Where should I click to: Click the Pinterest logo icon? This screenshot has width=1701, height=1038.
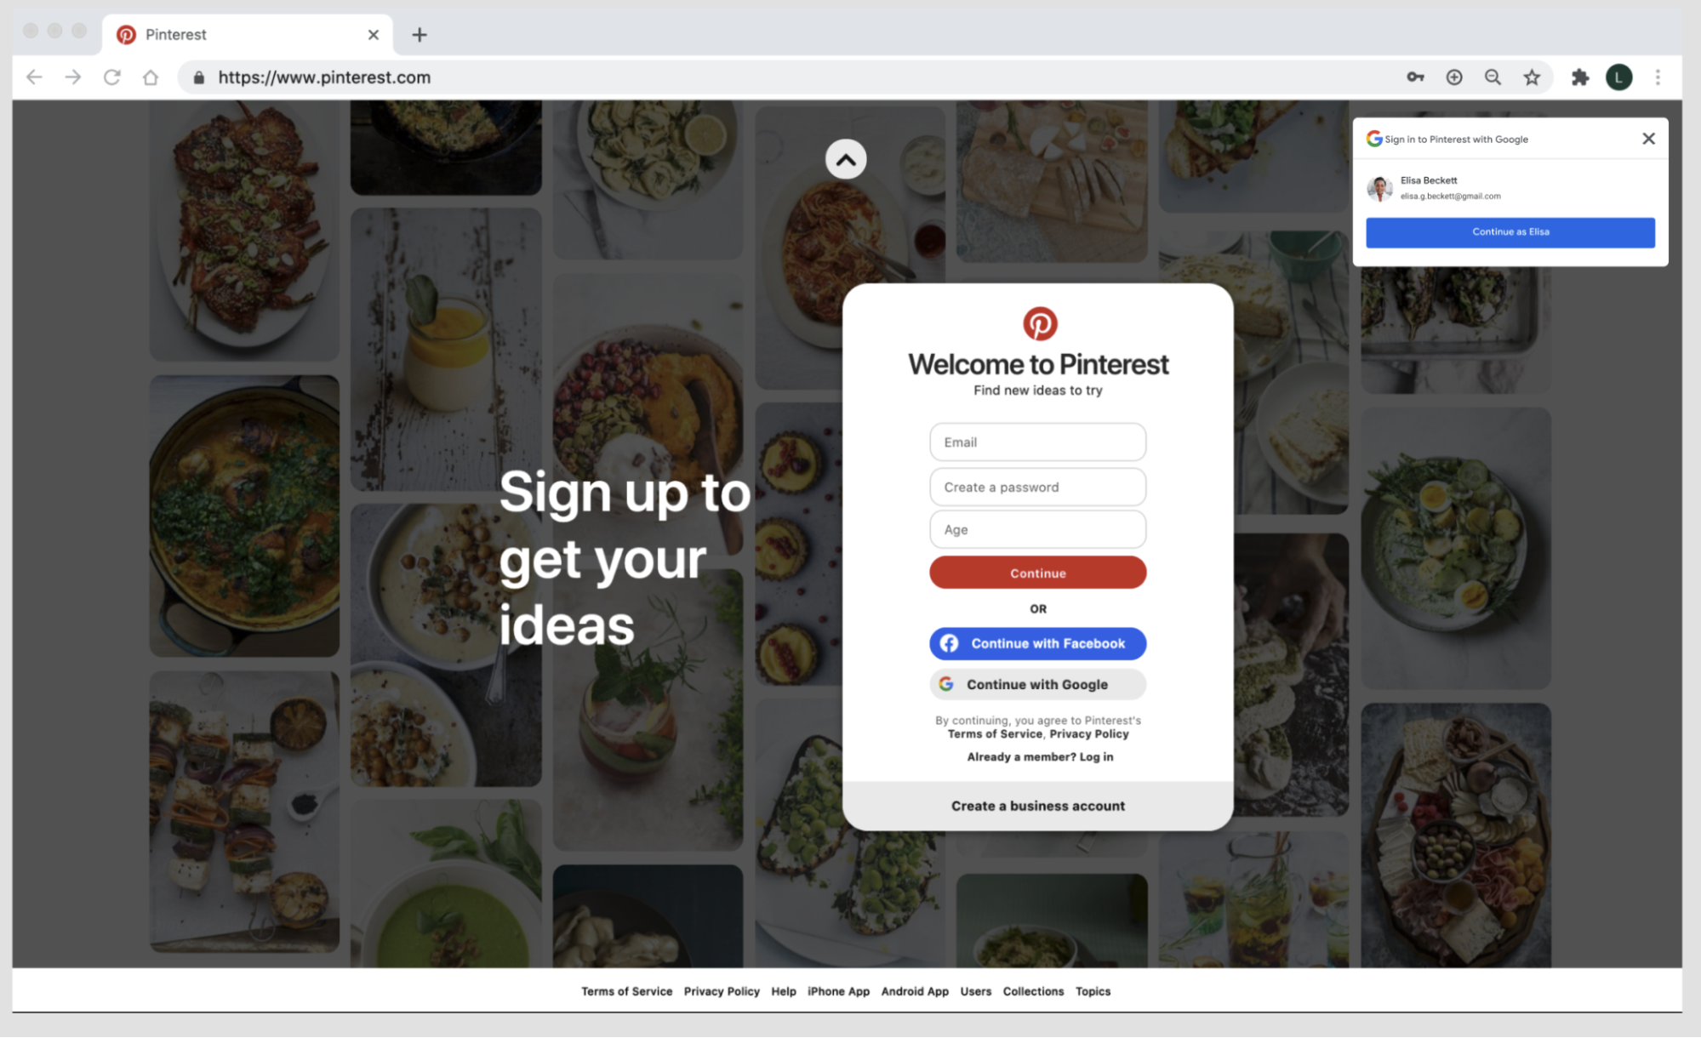pyautogui.click(x=1039, y=323)
